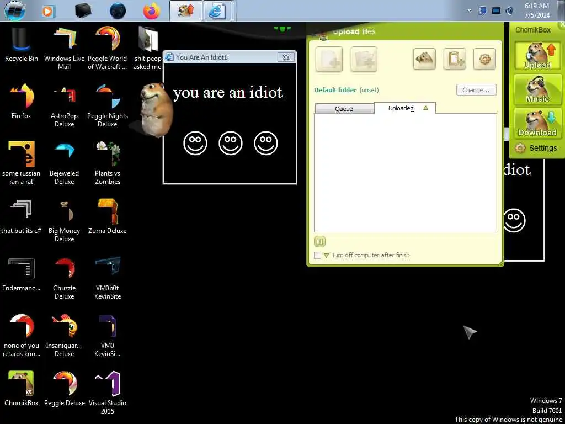Open 'some russian ran a rat' icon

tap(22, 163)
